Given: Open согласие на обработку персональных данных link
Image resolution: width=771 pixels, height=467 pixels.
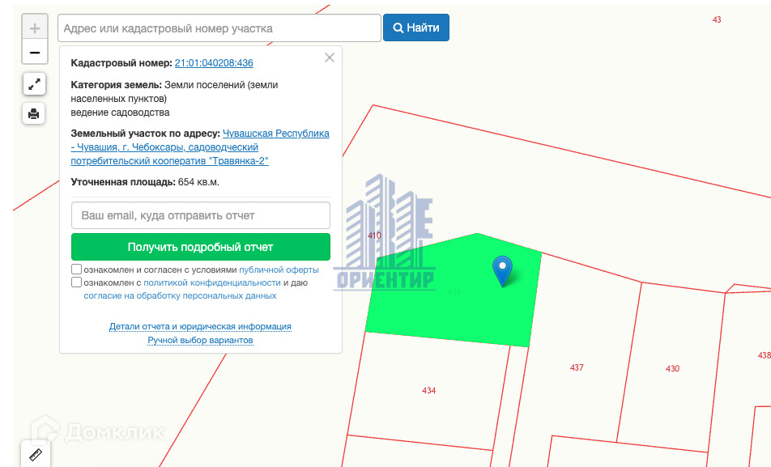Looking at the screenshot, I should 180,295.
